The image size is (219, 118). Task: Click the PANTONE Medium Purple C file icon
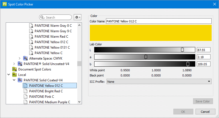[x=26, y=102]
